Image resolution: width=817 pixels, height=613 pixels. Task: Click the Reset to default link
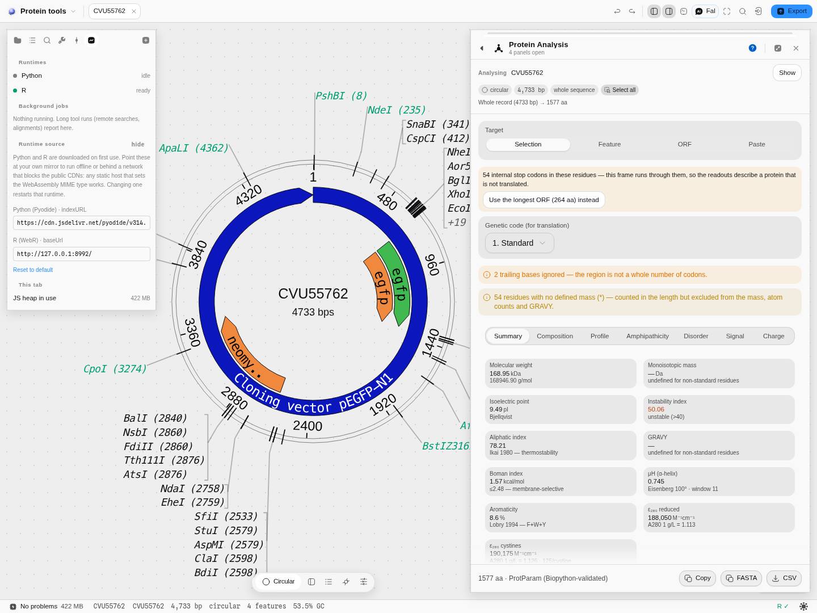coord(33,270)
